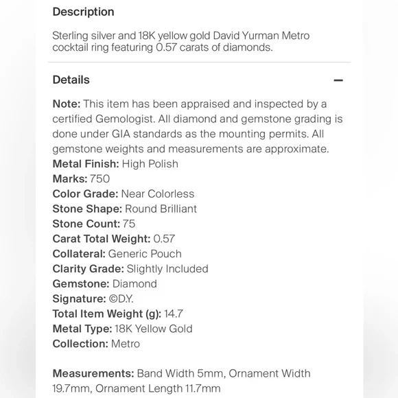The image size is (398, 398).
Task: Click the Carat Total Weight 0.57 line
Action: pos(113,239)
